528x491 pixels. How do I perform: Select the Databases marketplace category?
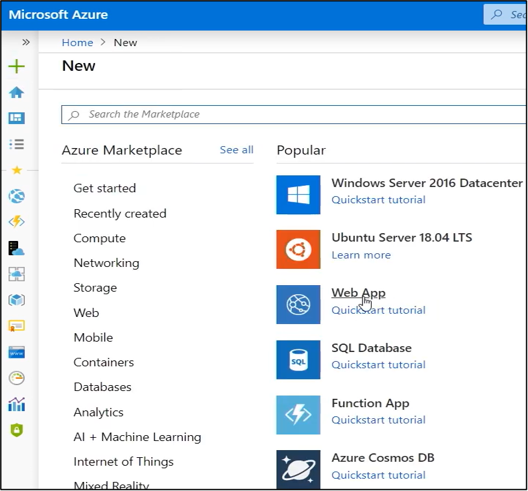point(102,387)
